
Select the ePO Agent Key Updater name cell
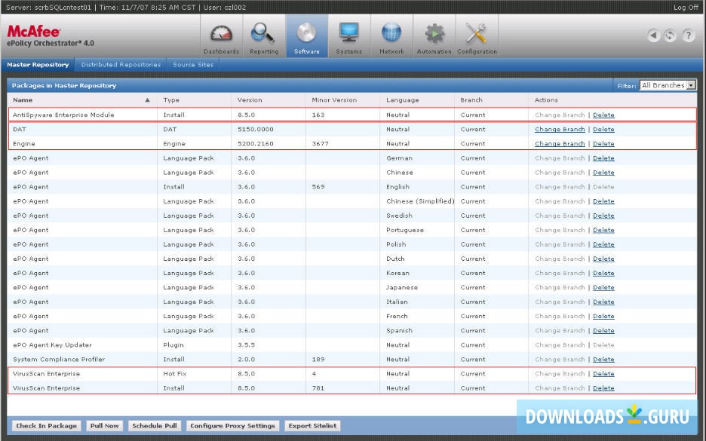pos(52,345)
